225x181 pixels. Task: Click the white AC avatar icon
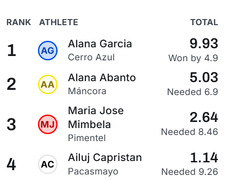point(48,164)
